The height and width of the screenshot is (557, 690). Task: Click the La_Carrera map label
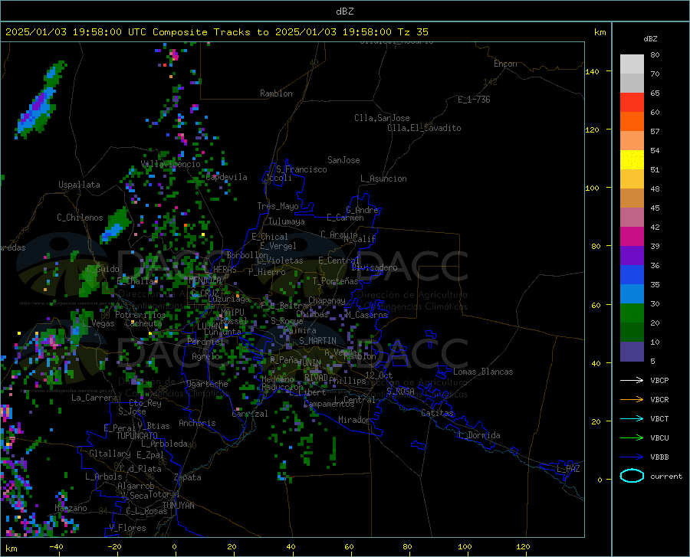94,398
